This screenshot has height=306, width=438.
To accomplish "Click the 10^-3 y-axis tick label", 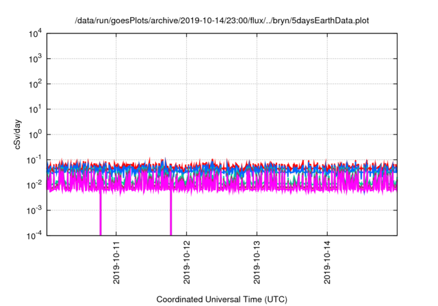I will click(34, 210).
